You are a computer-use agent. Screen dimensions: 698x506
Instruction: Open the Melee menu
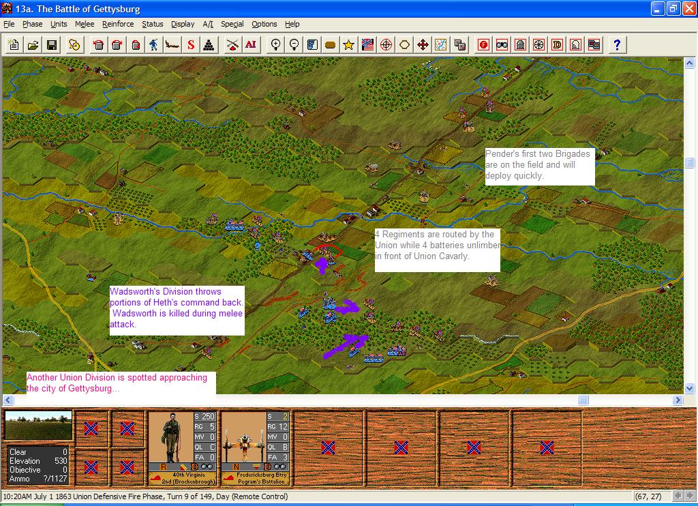85,24
